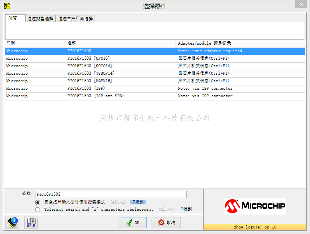The image size is (310, 234).
Task: Click the floppy disk save list icon
Action: (31, 222)
